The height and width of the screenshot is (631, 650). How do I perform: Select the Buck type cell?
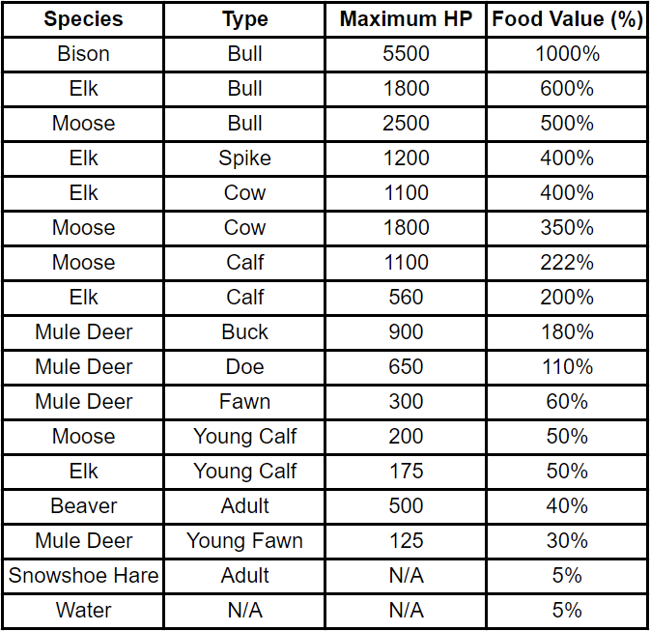coord(244,332)
